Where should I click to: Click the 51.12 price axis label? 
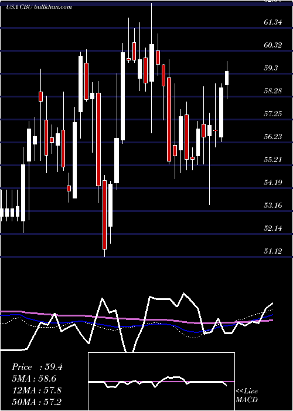[x=273, y=251]
